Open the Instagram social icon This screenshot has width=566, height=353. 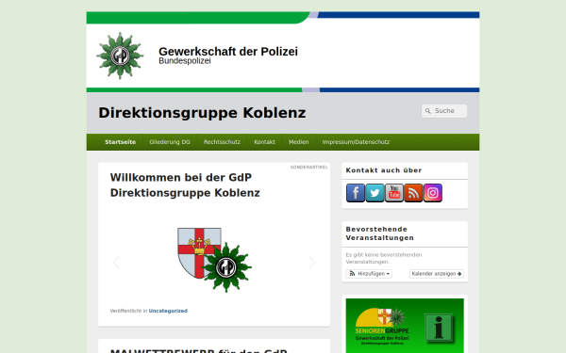(432, 193)
